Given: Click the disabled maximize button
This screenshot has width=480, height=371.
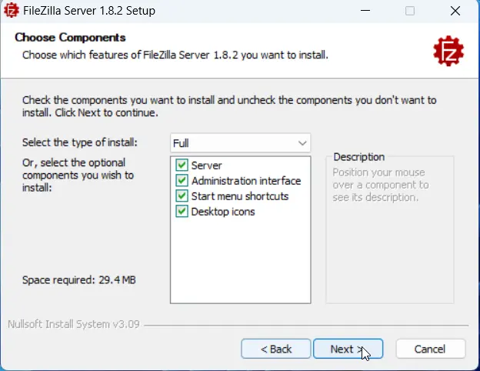Looking at the screenshot, I should click(410, 11).
